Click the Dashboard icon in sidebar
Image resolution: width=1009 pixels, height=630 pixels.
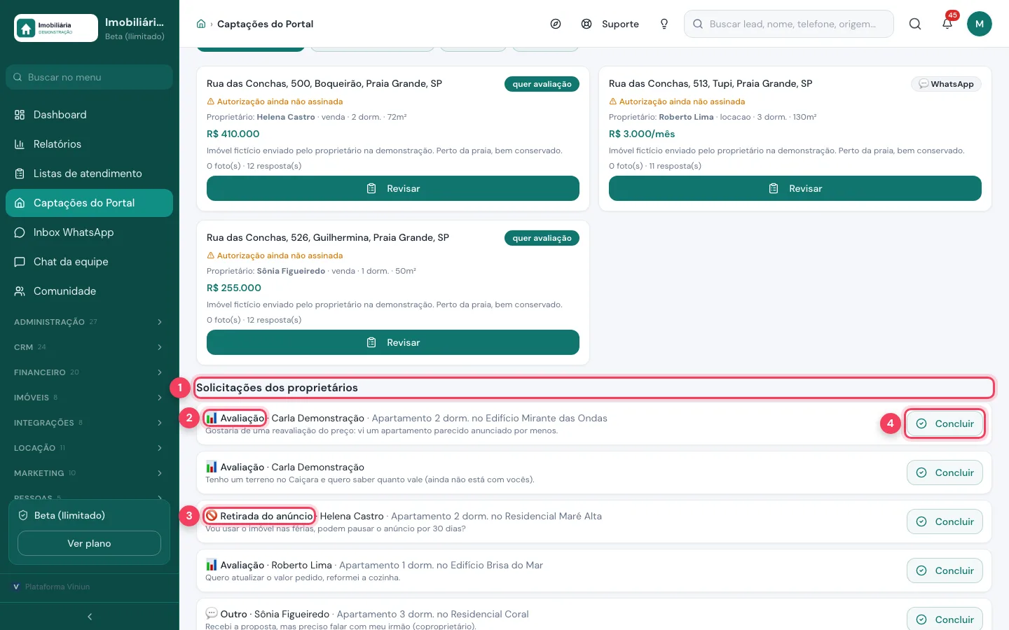[x=20, y=115]
